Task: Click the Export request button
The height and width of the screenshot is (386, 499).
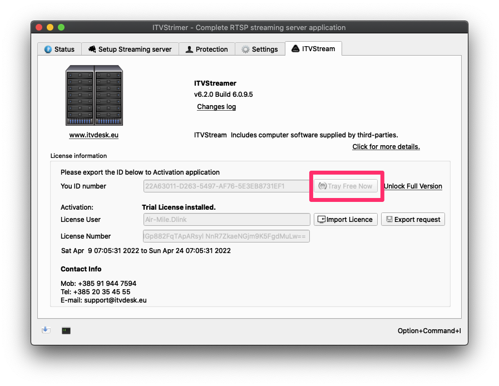Action: [x=413, y=219]
